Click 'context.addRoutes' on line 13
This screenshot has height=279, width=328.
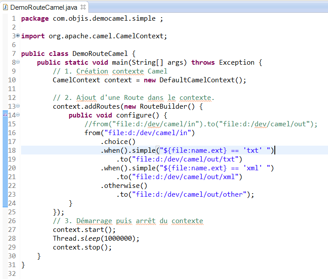[86, 106]
